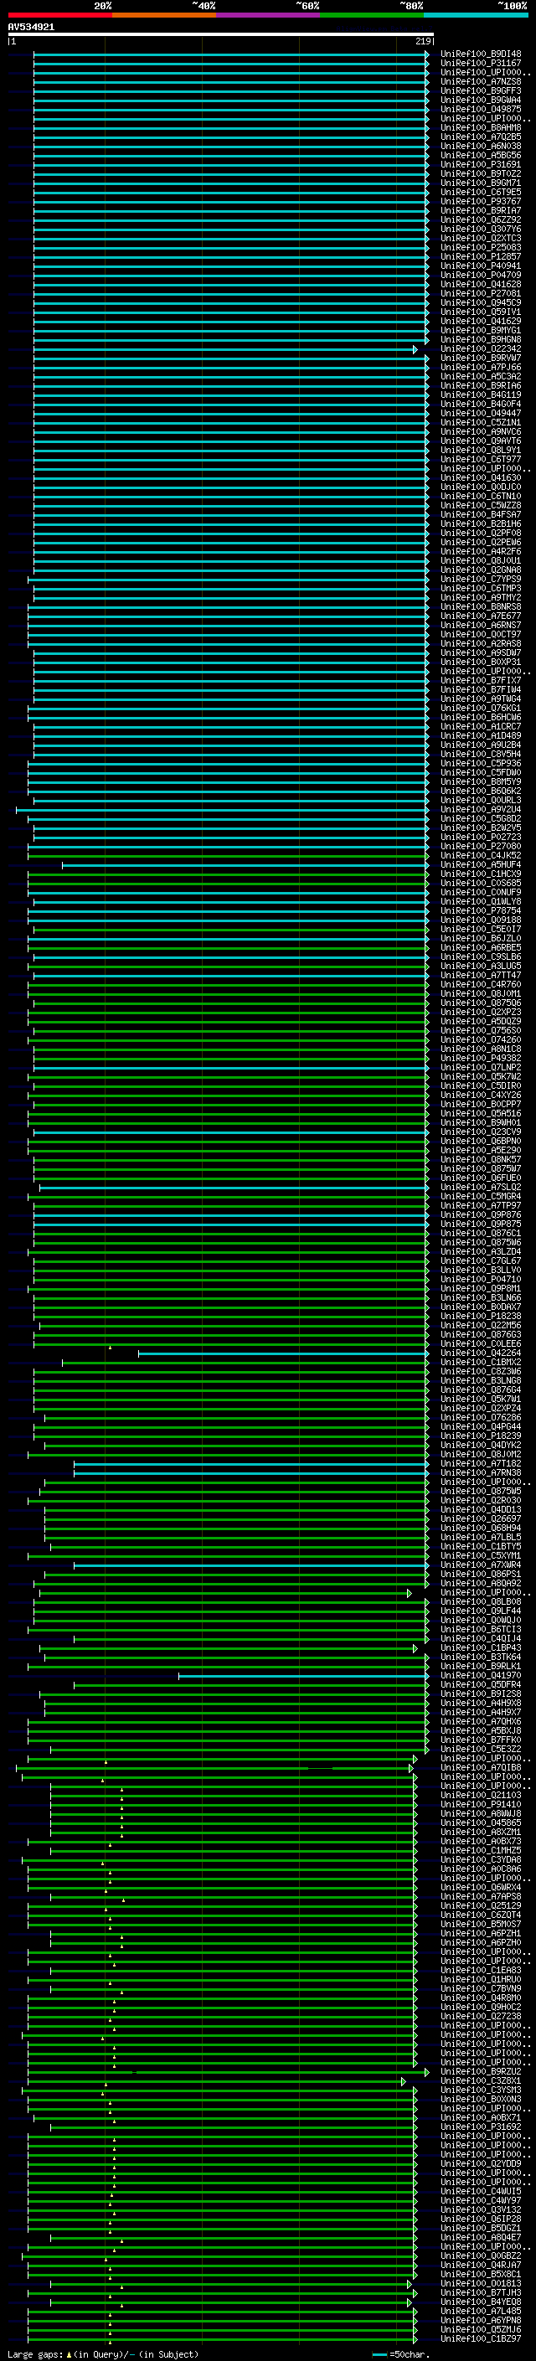Select hit UniRef100_O49875

[x=480, y=109]
